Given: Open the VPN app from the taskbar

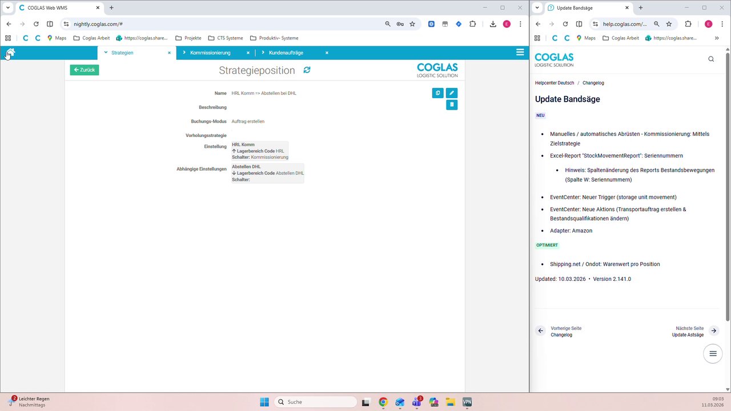Looking at the screenshot, I should point(467,402).
